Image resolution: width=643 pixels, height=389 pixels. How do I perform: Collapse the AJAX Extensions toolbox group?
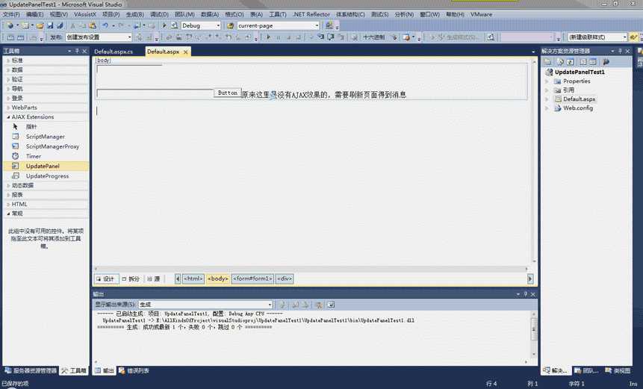(x=8, y=116)
